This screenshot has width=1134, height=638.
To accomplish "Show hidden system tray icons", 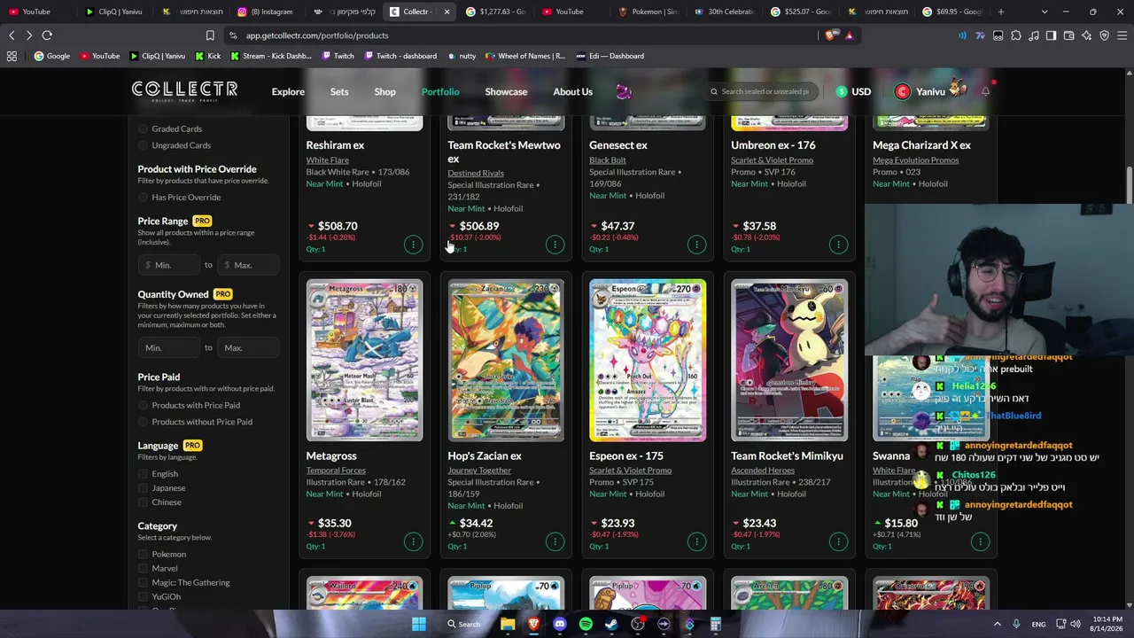I will 997,624.
